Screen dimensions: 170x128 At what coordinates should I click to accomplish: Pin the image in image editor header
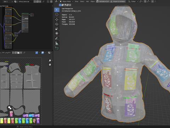(x=24, y=53)
